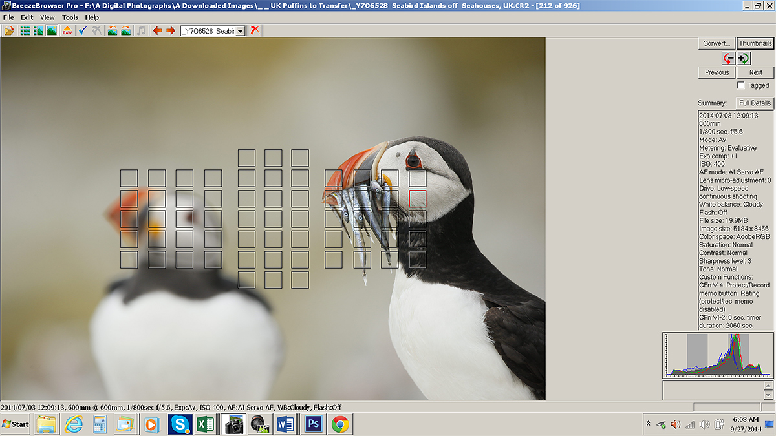Select the single main image view icon
This screenshot has width=776, height=436.
pyautogui.click(x=51, y=30)
